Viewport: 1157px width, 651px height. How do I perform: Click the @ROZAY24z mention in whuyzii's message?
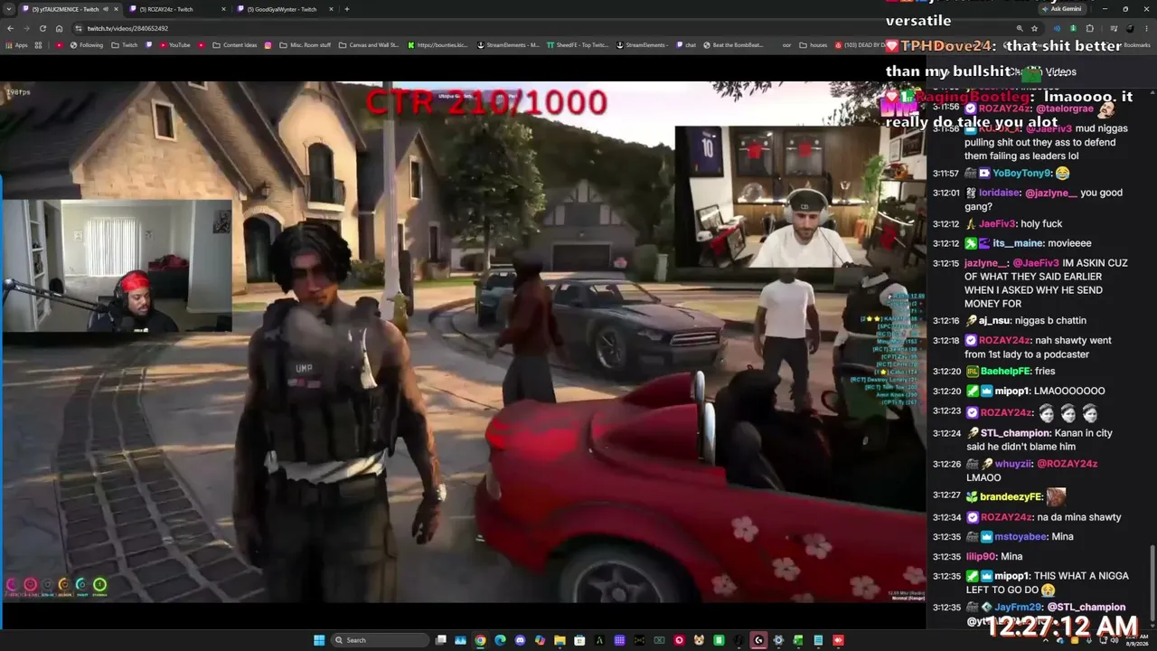(x=1067, y=465)
